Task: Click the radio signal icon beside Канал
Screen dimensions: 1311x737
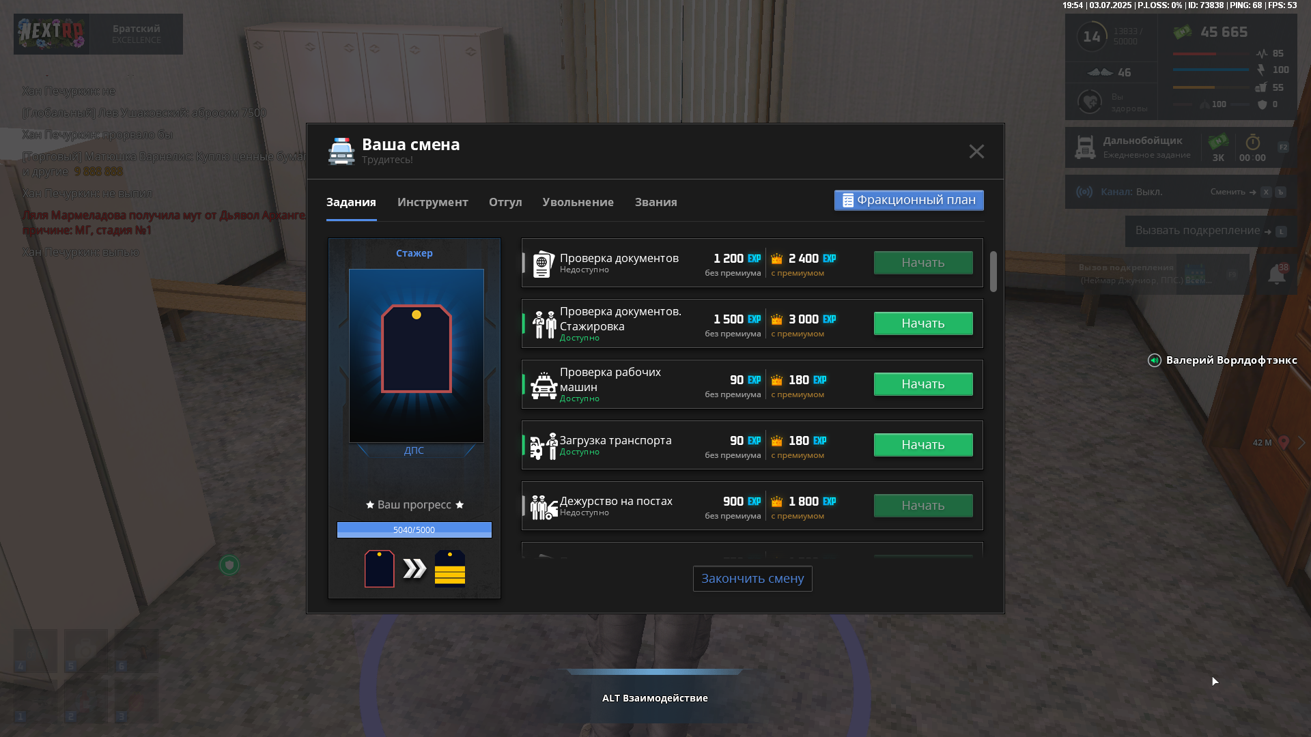Action: coord(1084,192)
